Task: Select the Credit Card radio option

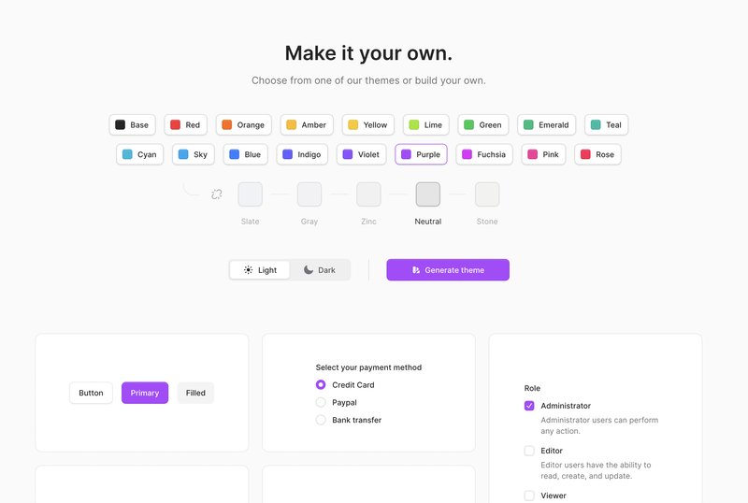Action: tap(321, 384)
